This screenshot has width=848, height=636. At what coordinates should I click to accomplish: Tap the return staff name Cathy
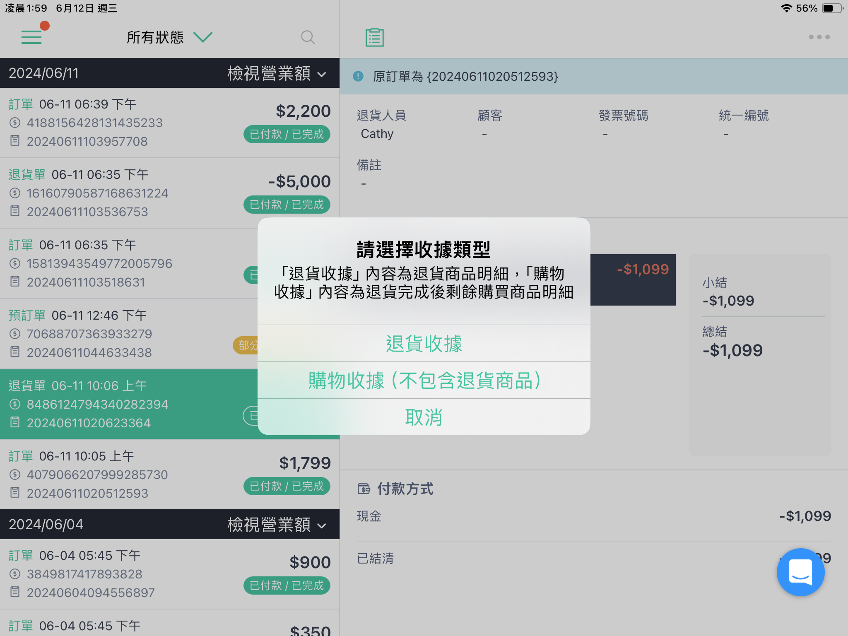tap(377, 134)
